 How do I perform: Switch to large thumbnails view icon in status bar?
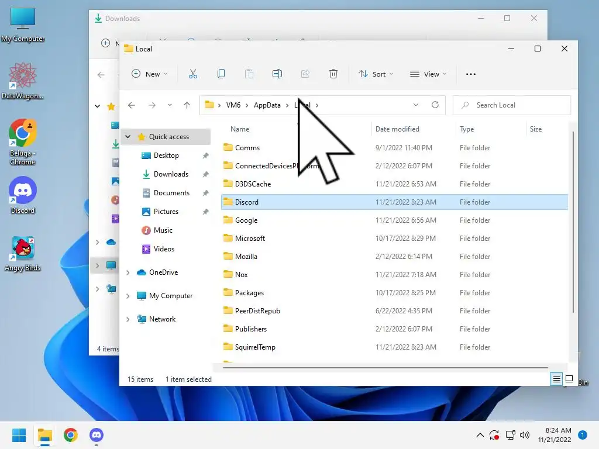pyautogui.click(x=569, y=379)
